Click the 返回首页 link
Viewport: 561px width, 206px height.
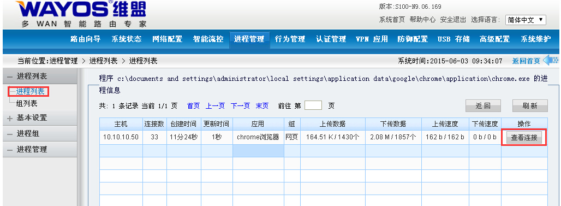click(526, 61)
